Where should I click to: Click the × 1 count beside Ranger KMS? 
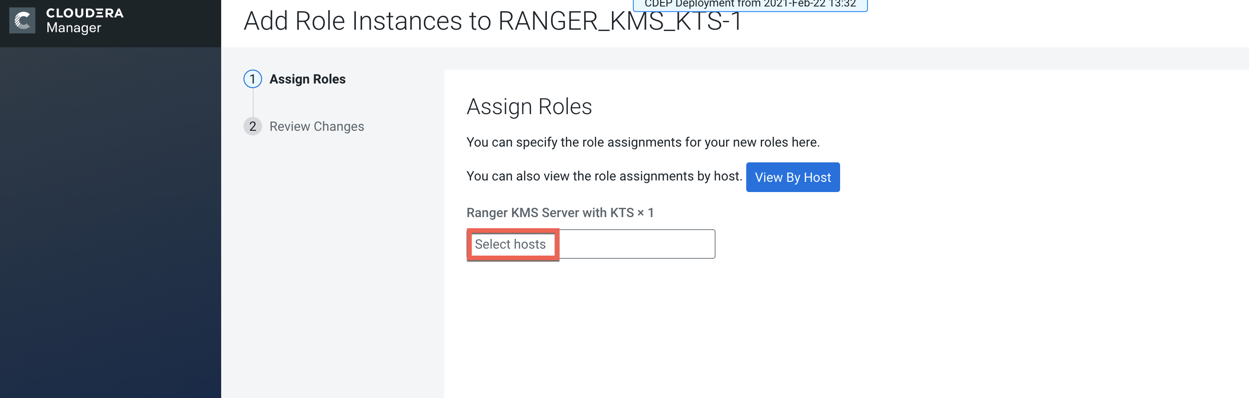(x=645, y=212)
